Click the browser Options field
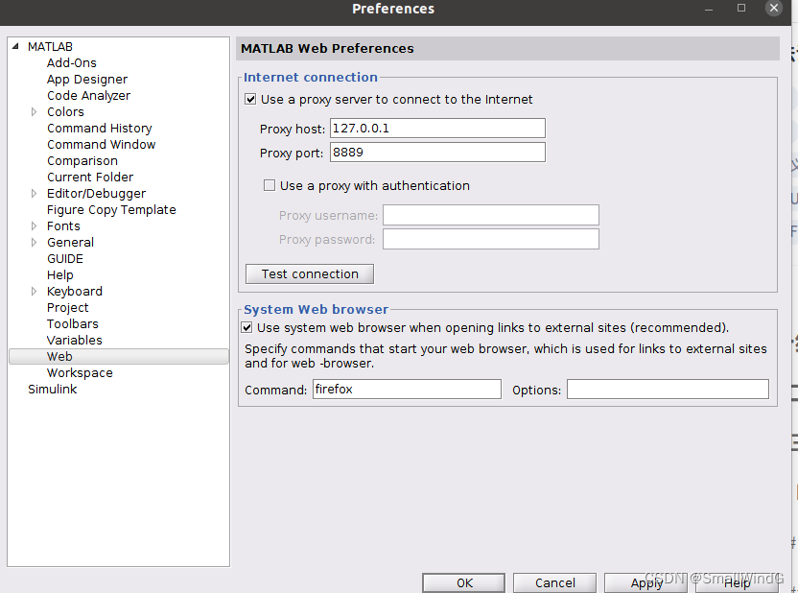The width and height of the screenshot is (798, 593). pyautogui.click(x=668, y=389)
